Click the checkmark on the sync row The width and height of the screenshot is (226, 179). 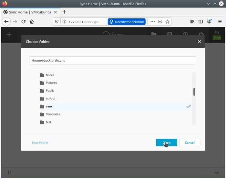pyautogui.click(x=189, y=106)
